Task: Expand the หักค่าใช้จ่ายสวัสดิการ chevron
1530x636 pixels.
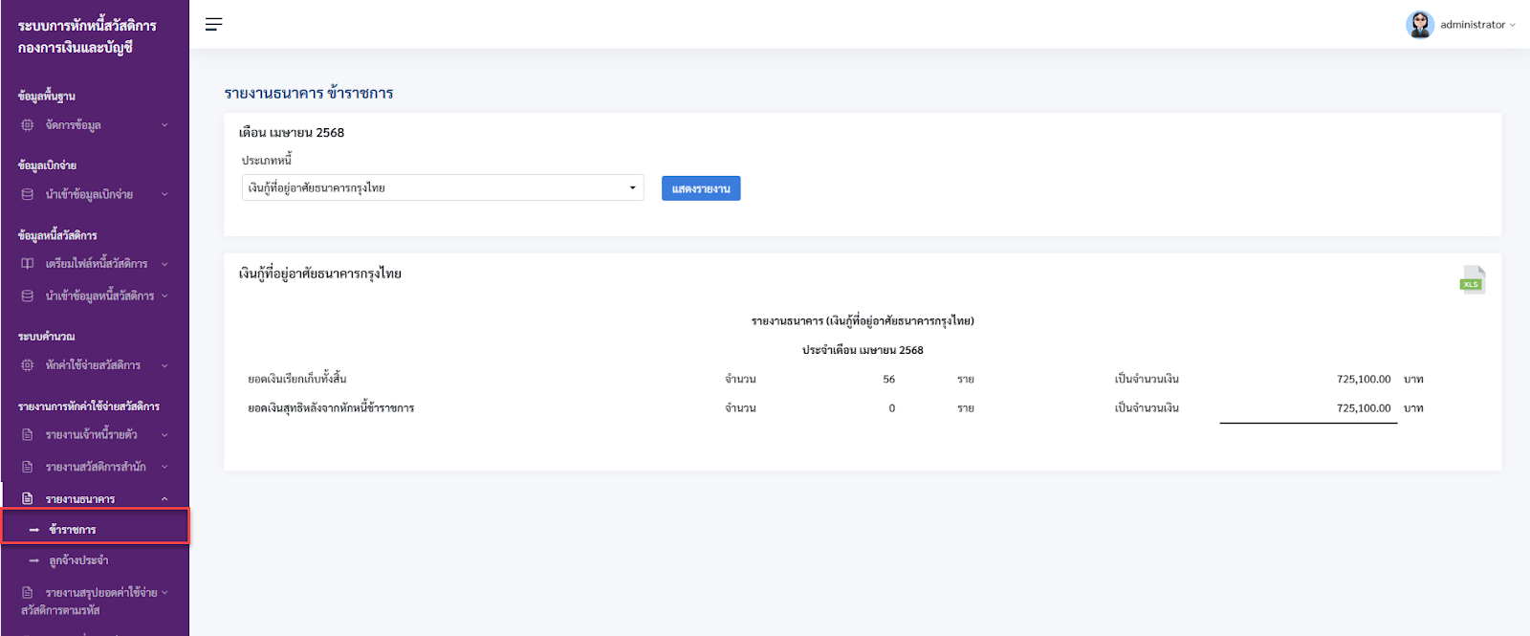Action: (164, 365)
